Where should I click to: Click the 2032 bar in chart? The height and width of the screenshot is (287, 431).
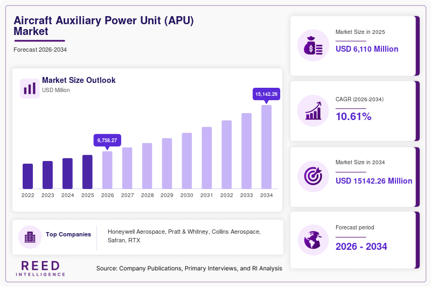coord(226,155)
